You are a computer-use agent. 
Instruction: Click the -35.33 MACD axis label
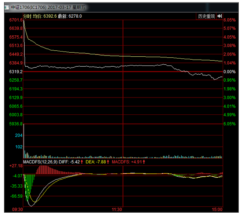click(x=17, y=186)
